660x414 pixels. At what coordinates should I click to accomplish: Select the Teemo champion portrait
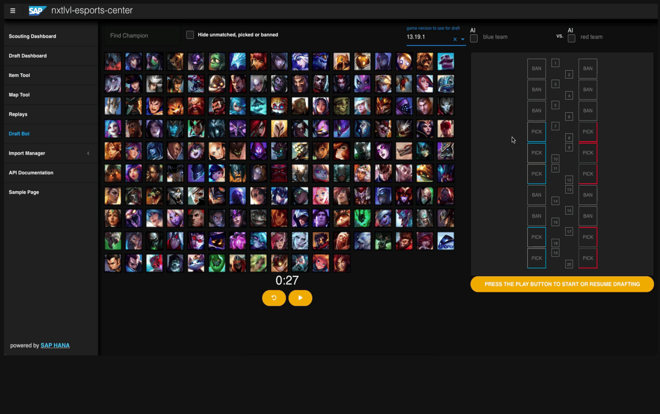click(x=342, y=218)
